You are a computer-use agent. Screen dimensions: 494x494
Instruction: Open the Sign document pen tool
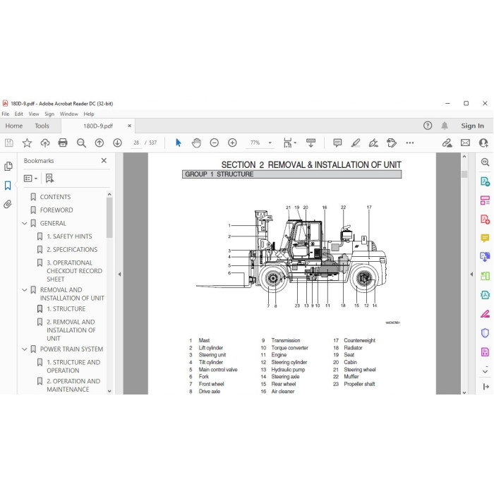click(373, 143)
